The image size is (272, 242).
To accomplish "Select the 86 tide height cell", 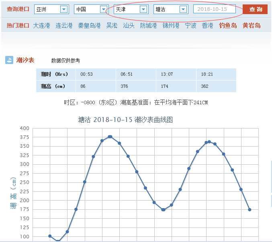I will pos(96,86).
